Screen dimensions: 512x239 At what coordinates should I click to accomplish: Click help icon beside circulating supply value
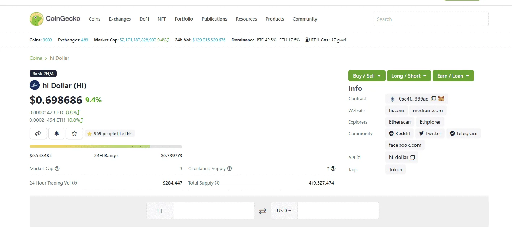[333, 168]
